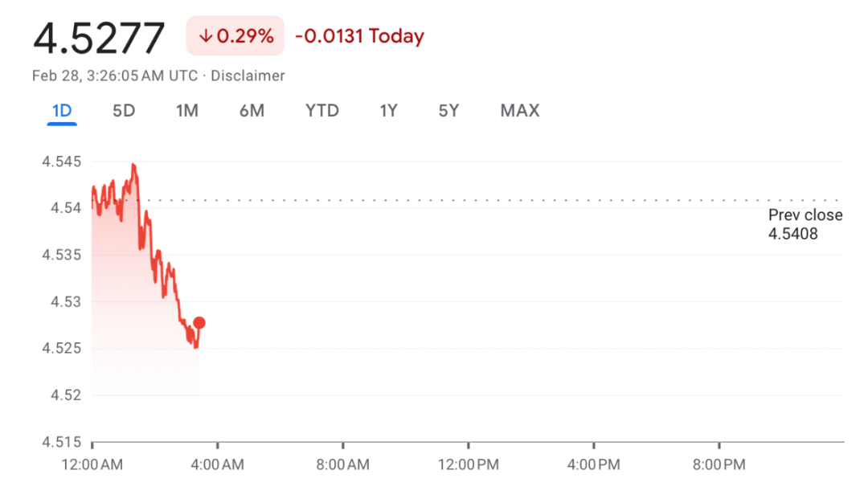
Task: Click the red current price dot
Action: point(199,323)
